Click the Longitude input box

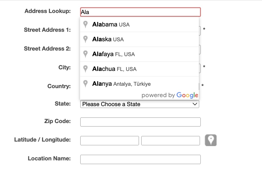[x=170, y=141]
